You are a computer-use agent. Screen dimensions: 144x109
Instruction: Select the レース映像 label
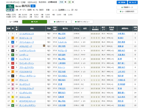point(14,22)
